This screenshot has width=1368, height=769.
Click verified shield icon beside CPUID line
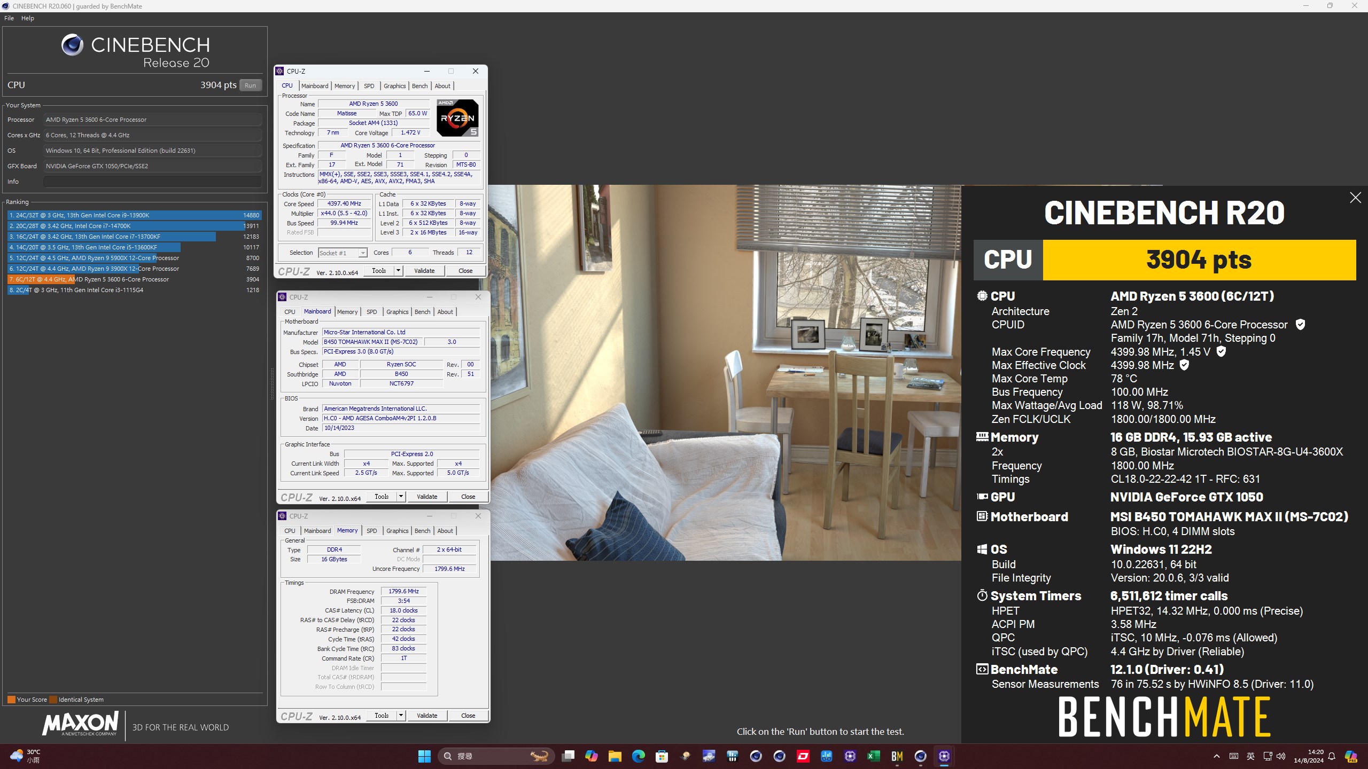pos(1301,325)
